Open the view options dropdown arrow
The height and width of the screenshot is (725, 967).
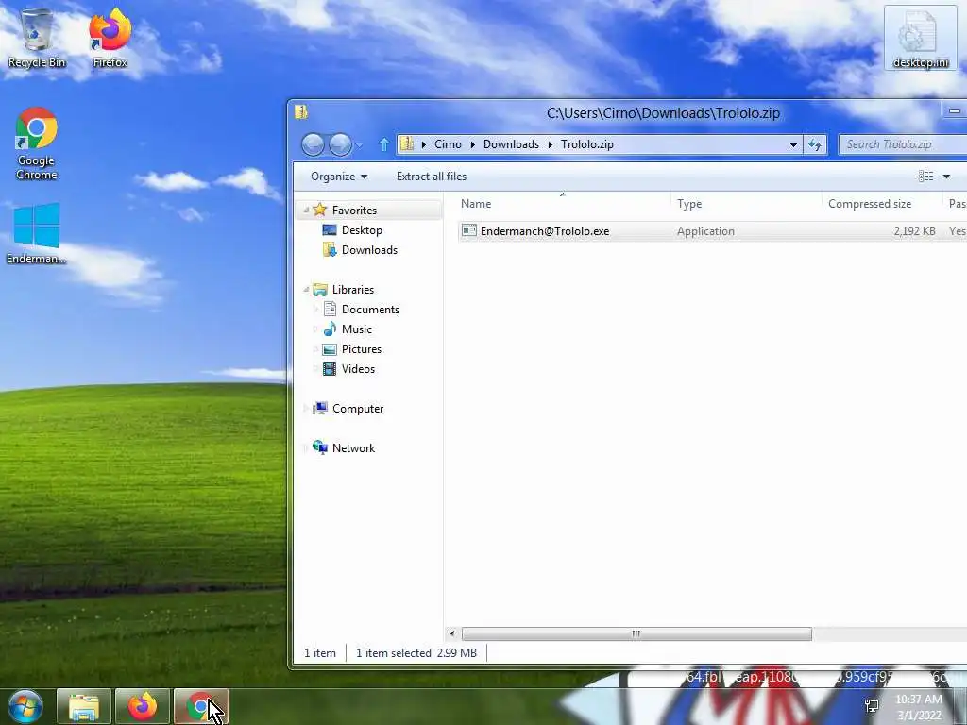946,177
